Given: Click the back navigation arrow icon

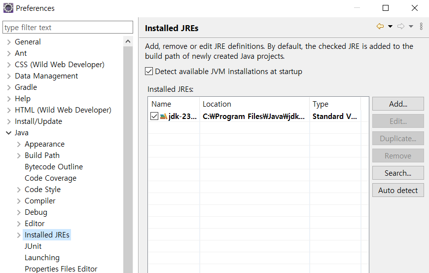Looking at the screenshot, I should tap(380, 26).
